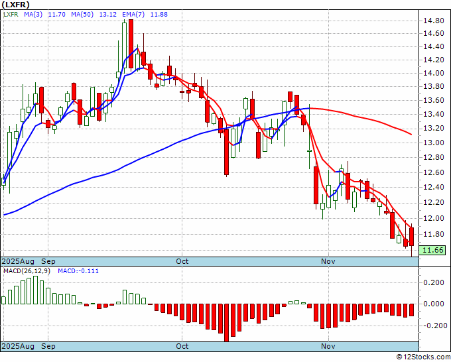
Task: Click the 12.80 price axis label
Action: 434,157
